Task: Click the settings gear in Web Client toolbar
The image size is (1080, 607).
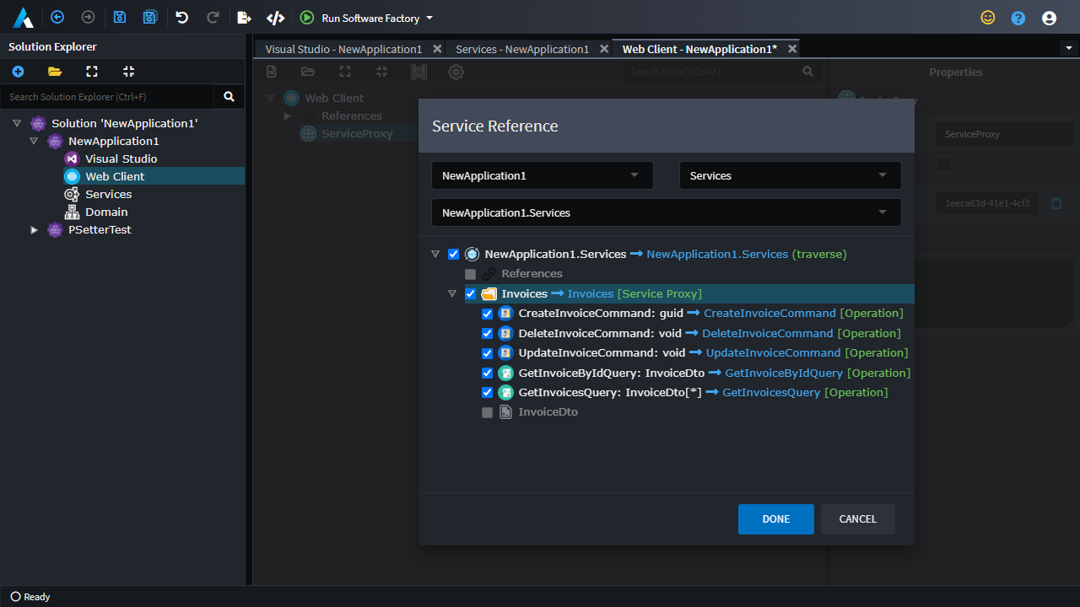Action: click(x=456, y=72)
